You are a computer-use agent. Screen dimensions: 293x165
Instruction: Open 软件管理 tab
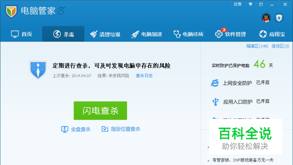[x=231, y=34]
